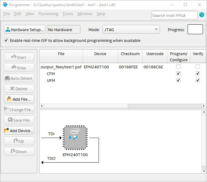This screenshot has height=182, width=207.
Task: Click the Add Device button
Action: point(19,131)
